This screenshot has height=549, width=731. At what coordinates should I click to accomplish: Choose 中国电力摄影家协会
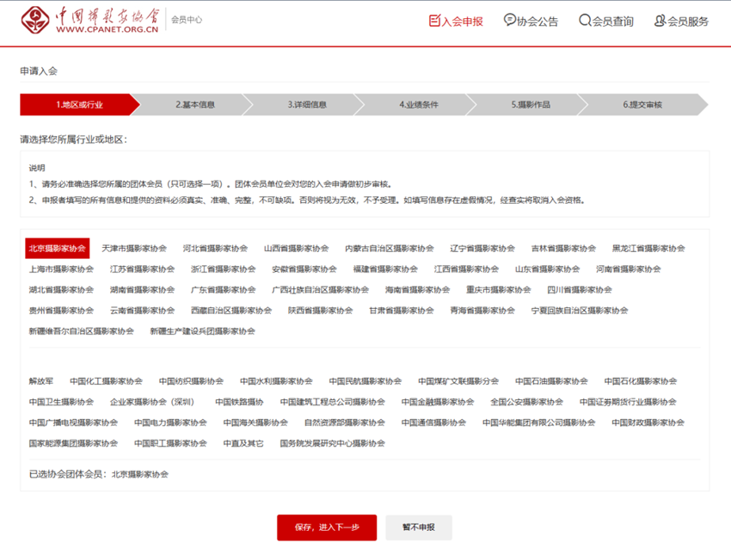click(170, 423)
